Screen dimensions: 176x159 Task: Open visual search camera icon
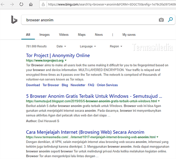(161, 20)
